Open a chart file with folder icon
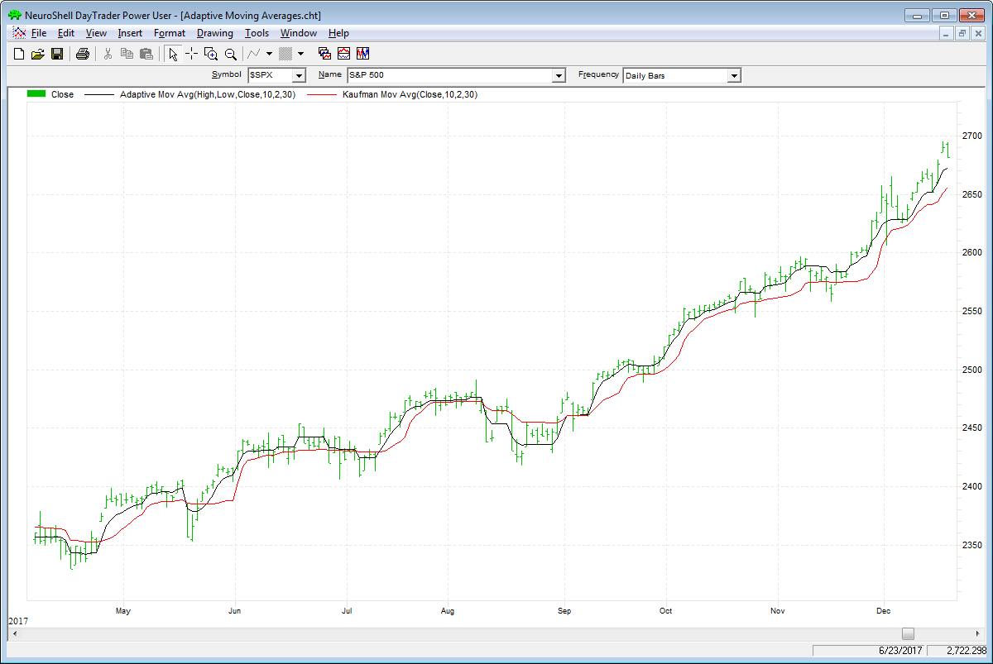Screen dimensions: 993x664 [37, 54]
